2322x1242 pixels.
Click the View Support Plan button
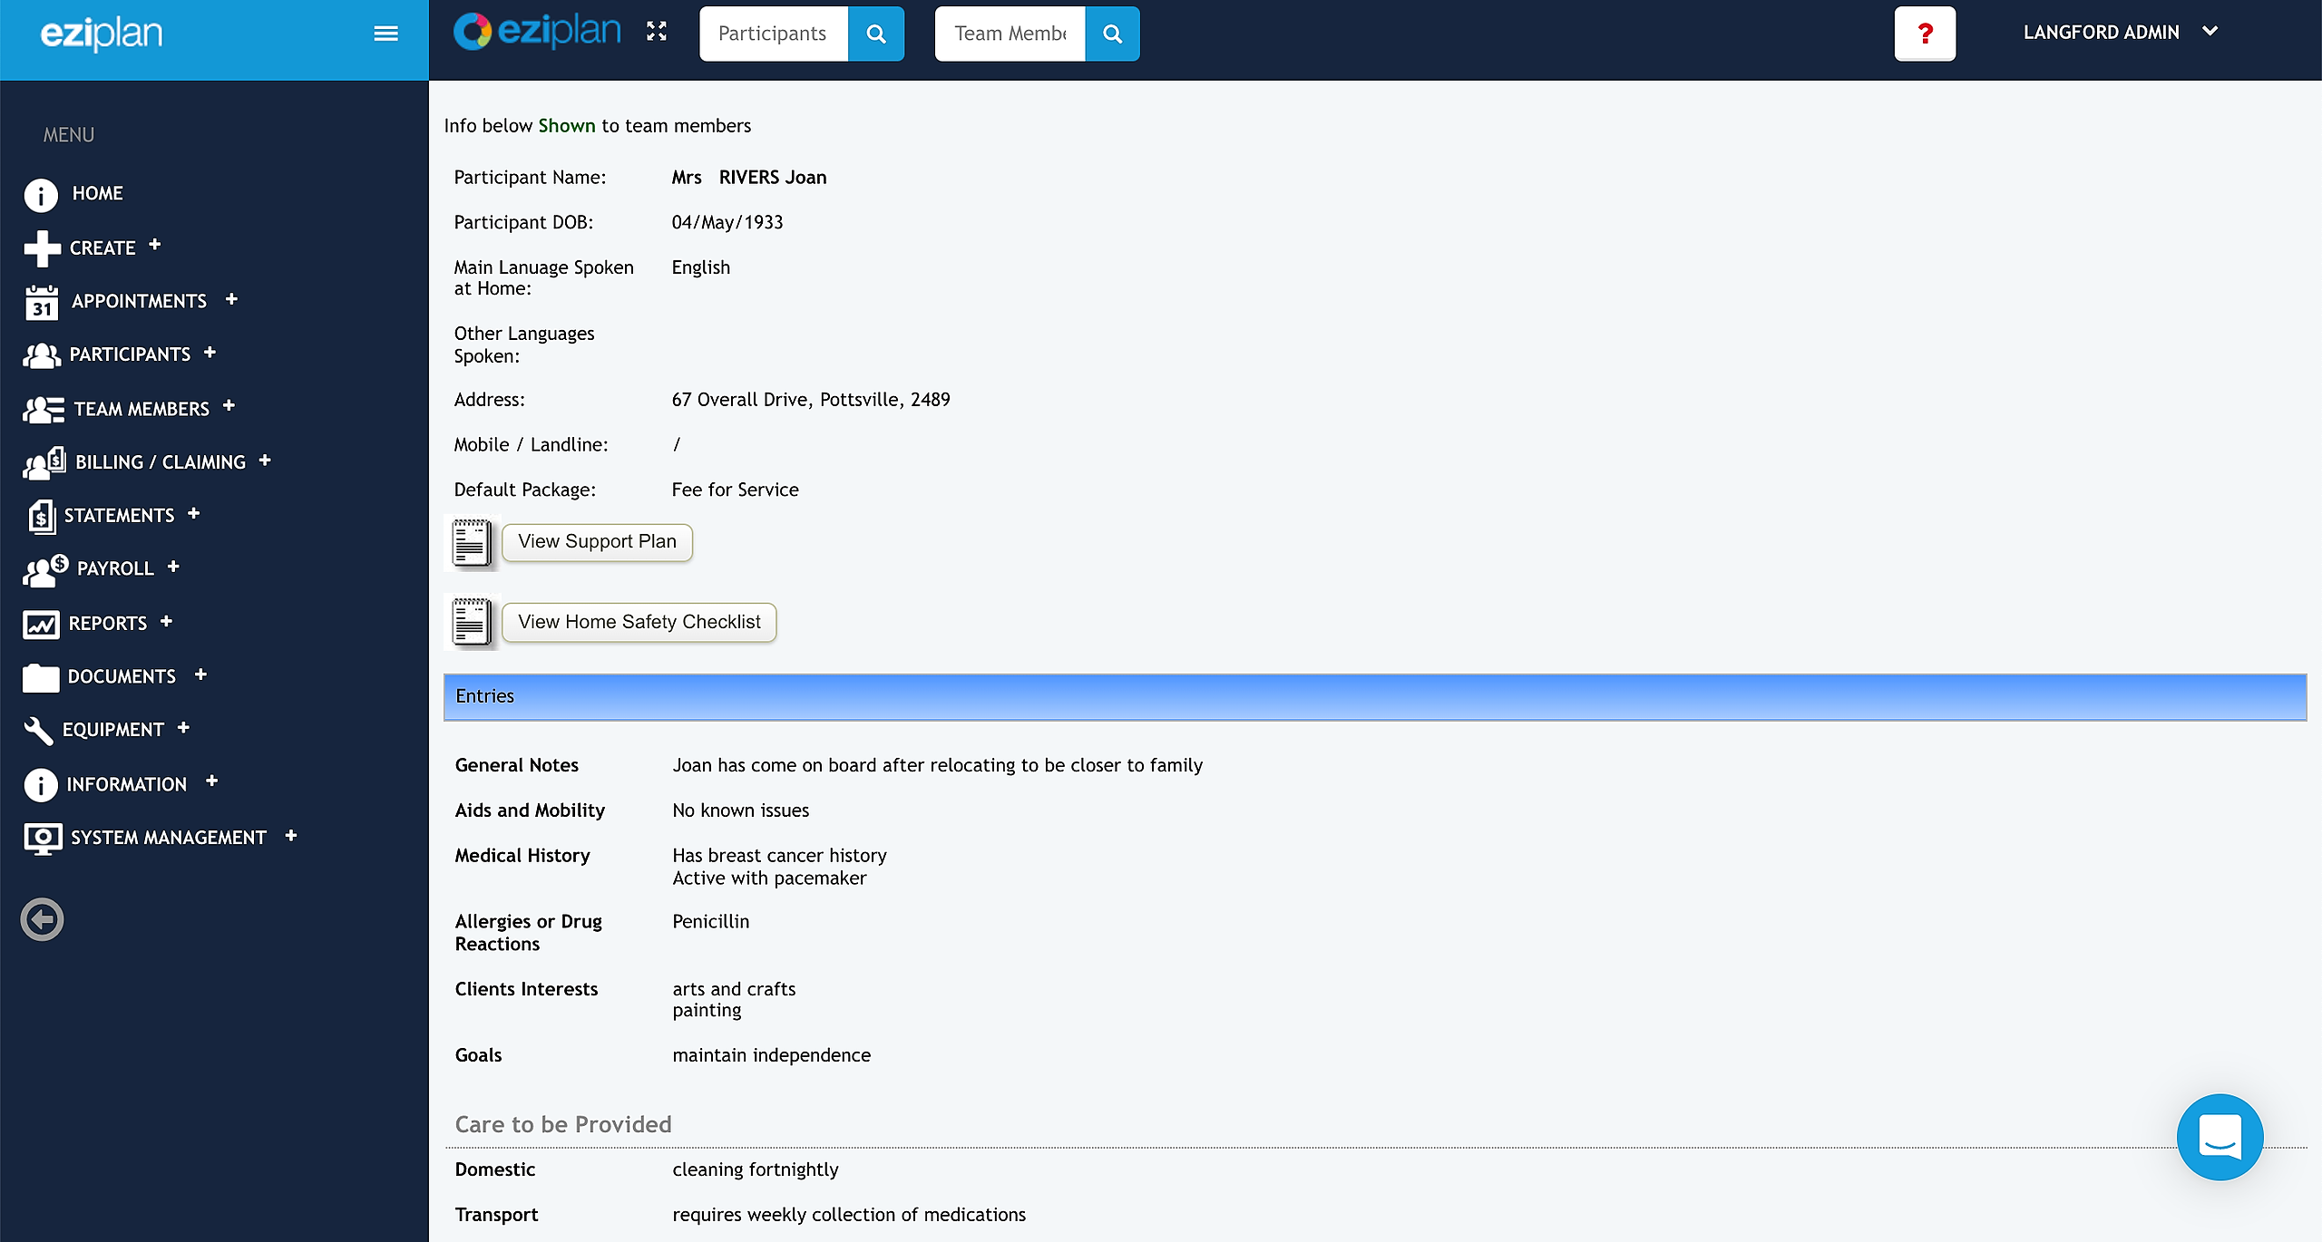click(597, 542)
